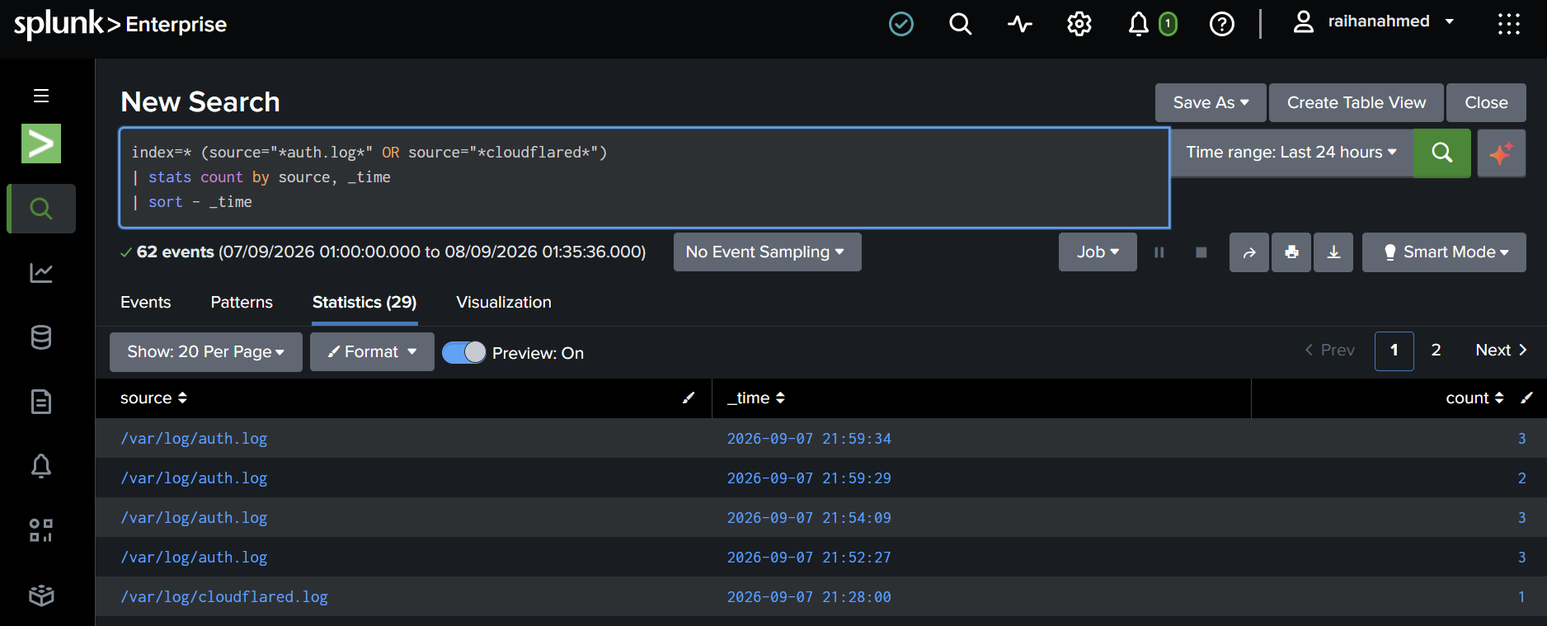Open the notifications bell in top bar
1547x626 pixels.
pyautogui.click(x=1139, y=24)
